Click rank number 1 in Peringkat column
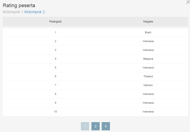Screen dimensions: 190x132 55,32
